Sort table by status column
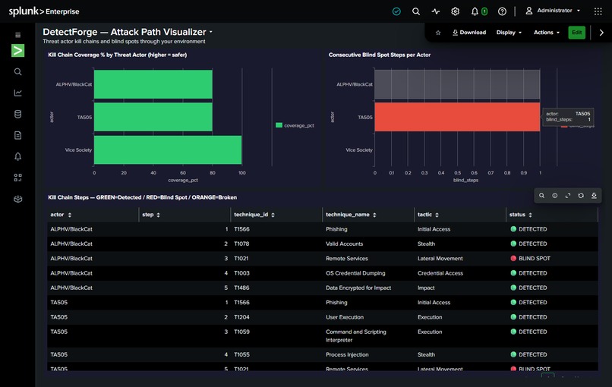Screen dimensions: 612x387 click(x=530, y=215)
